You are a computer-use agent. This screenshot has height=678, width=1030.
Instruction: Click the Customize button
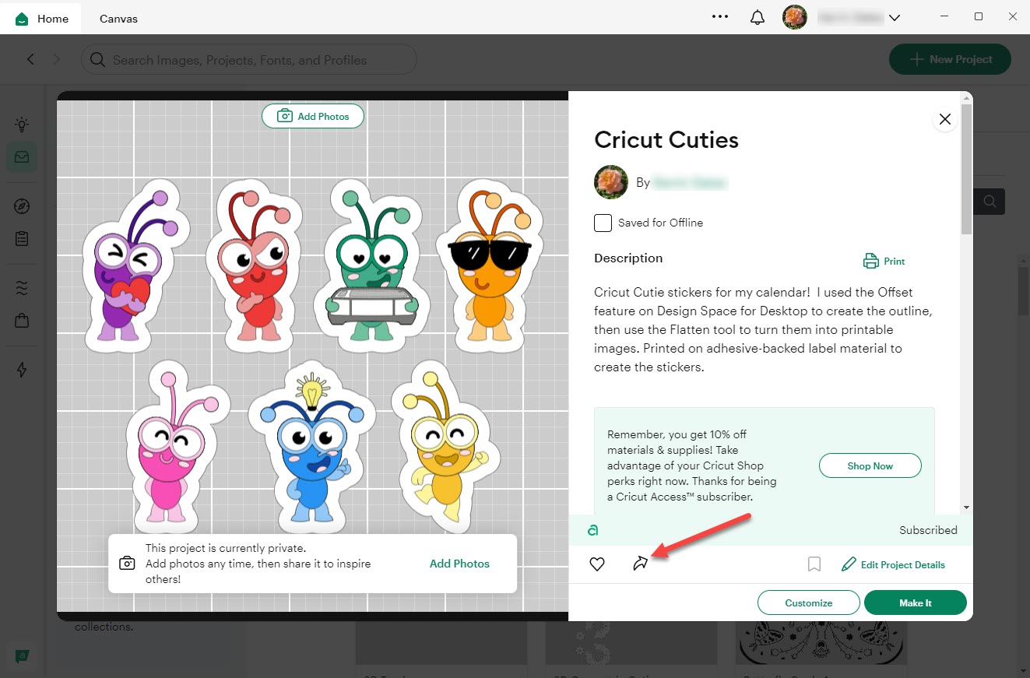(808, 602)
